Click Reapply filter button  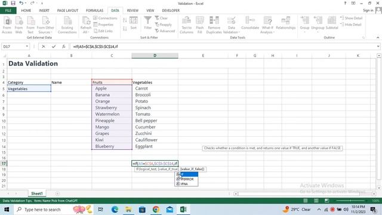pyautogui.click(x=163, y=24)
